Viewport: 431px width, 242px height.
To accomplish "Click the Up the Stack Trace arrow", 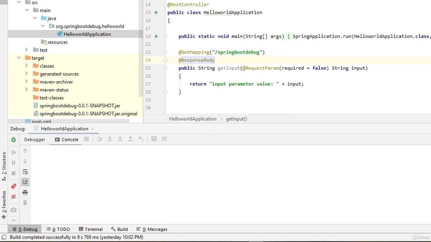I will click(x=25, y=151).
